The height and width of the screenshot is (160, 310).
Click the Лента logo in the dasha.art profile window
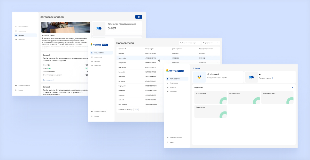pyautogui.click(x=171, y=70)
